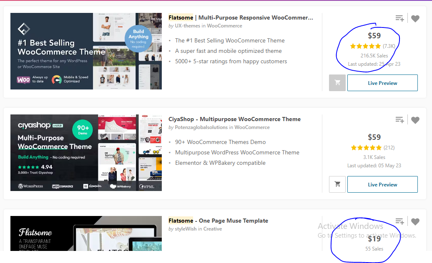Click the five-star rating of CiyaShop
Viewport: 432px width, 263px height.
366,148
